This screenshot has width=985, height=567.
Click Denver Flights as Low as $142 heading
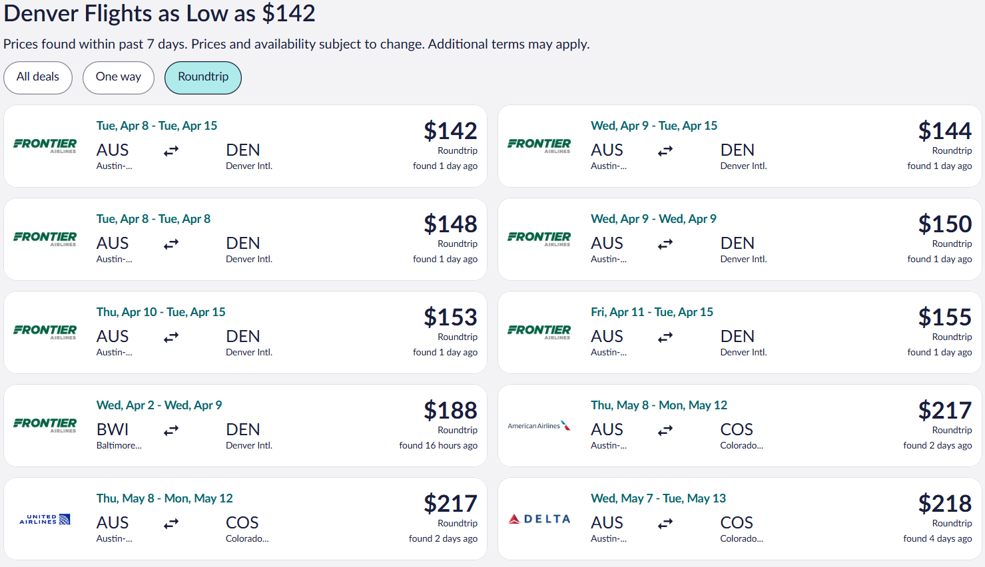[159, 13]
